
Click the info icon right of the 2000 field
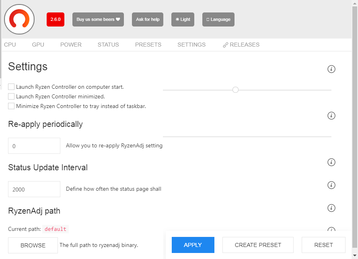[331, 185]
